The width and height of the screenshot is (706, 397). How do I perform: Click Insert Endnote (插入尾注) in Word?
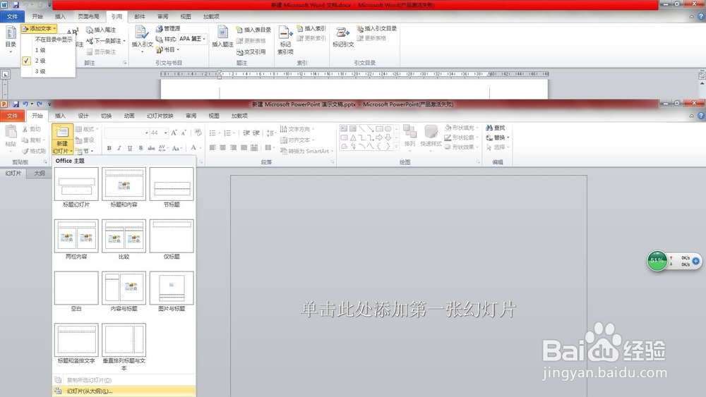tap(101, 30)
